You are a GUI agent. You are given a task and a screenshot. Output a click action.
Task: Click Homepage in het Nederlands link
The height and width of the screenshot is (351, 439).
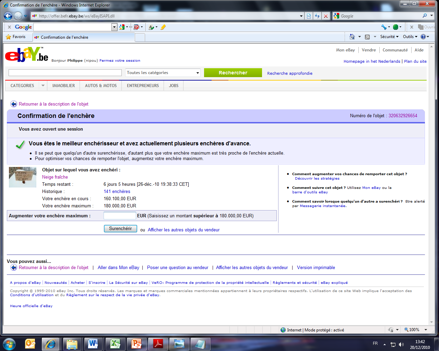coord(372,61)
